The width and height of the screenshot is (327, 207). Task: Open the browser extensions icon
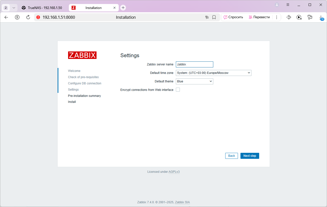pos(310,17)
